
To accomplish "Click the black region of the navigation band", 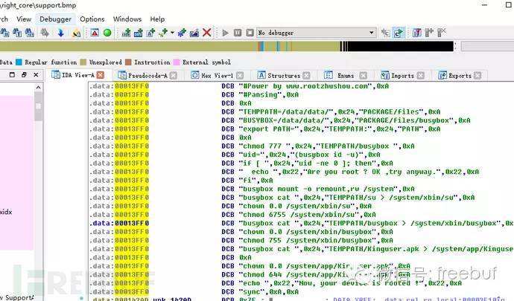I will click(400, 46).
